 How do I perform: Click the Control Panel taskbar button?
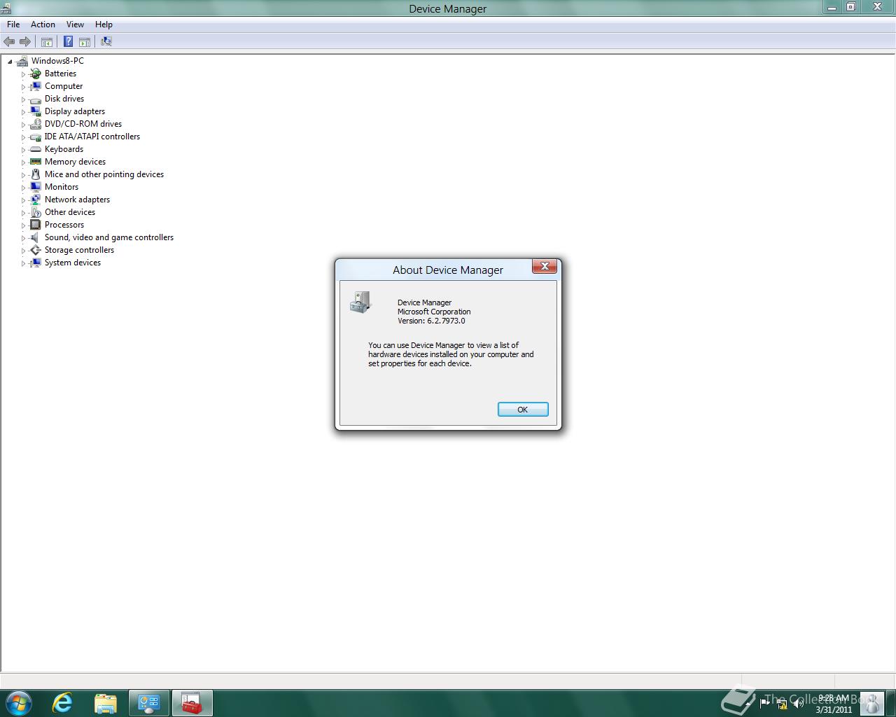tap(148, 702)
